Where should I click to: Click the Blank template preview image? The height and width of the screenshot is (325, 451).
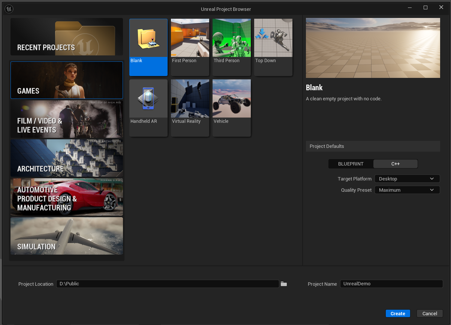(x=373, y=48)
